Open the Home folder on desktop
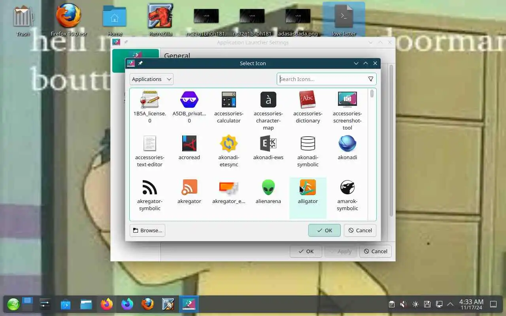Screen dimensions: 506x316 (x=115, y=20)
